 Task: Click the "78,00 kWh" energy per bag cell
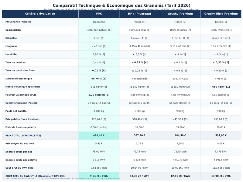(99, 152)
